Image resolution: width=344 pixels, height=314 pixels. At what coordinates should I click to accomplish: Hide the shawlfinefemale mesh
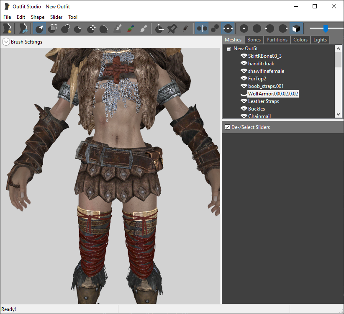244,71
